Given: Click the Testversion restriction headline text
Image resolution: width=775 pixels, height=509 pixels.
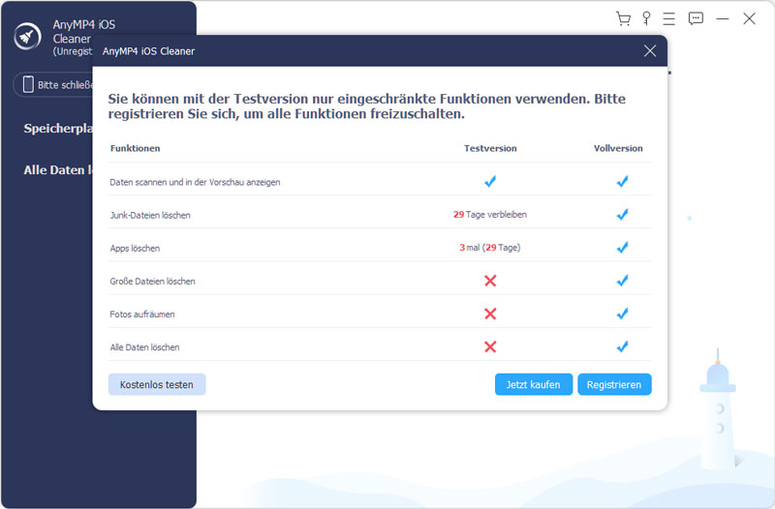Looking at the screenshot, I should point(367,106).
